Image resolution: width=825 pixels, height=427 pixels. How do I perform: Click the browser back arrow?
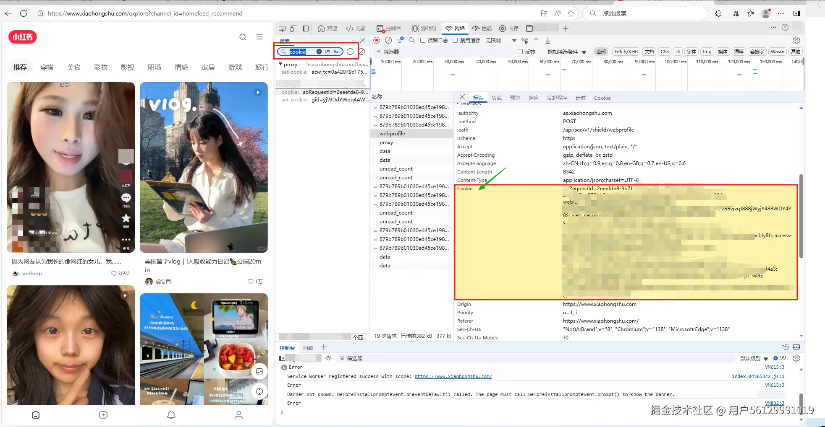[x=8, y=13]
